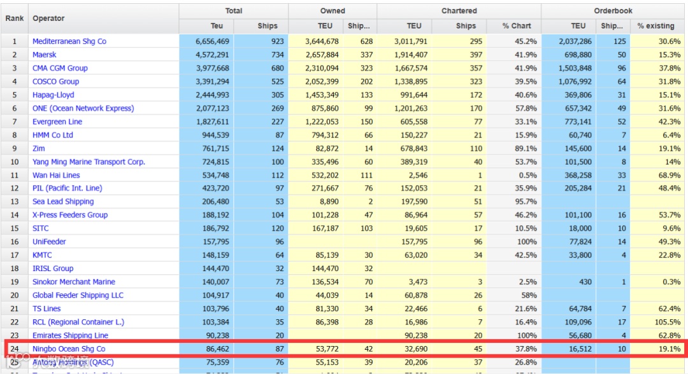The height and width of the screenshot is (374, 688).
Task: Select Emirates Shipping Line link
Action: (x=70, y=335)
